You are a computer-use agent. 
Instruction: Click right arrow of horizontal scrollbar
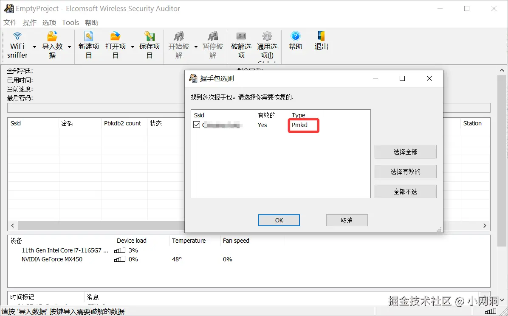(x=485, y=225)
